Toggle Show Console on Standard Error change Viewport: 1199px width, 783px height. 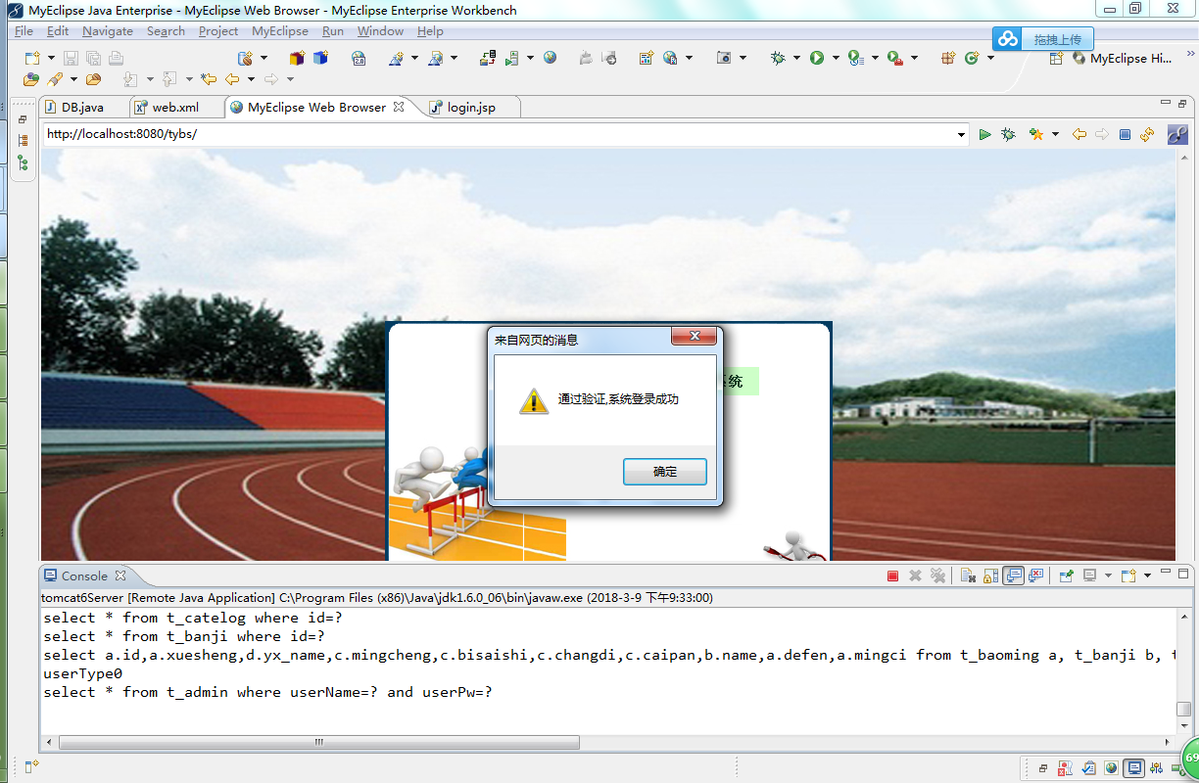click(x=1035, y=576)
